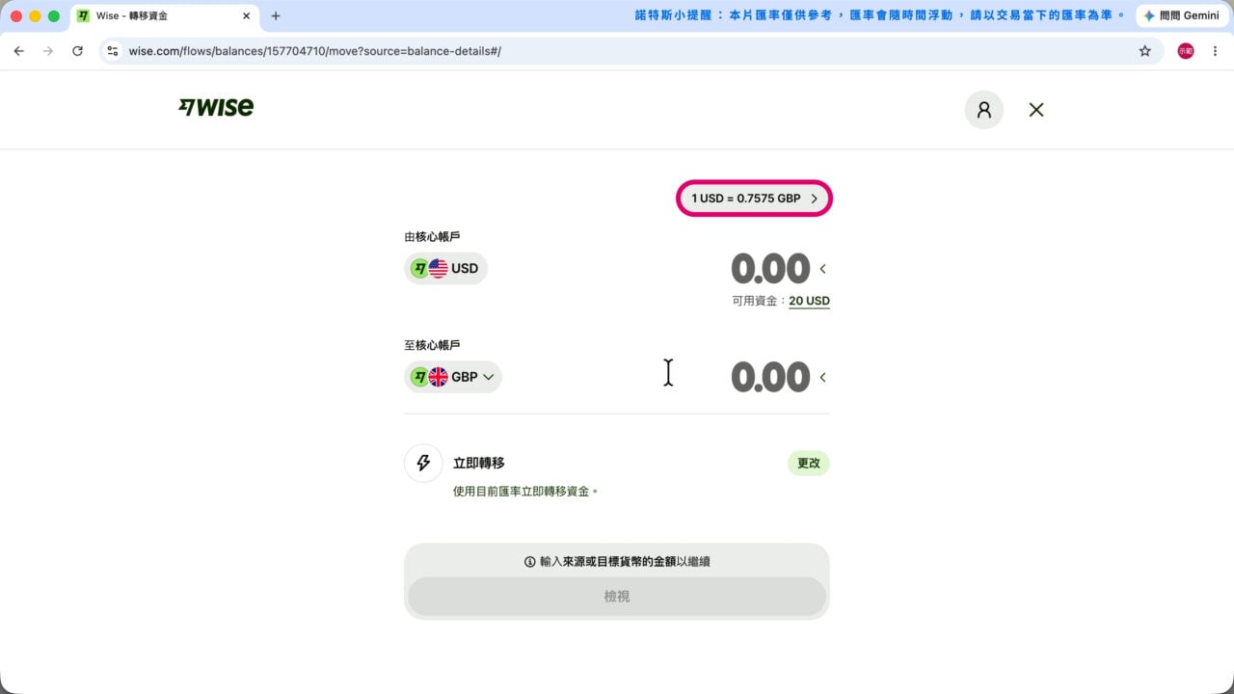Reload the page with the refresh icon
1234x694 pixels.
[77, 51]
